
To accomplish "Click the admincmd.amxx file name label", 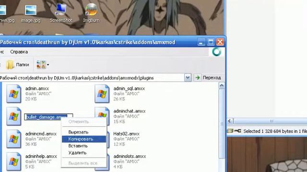I will 41,134.
